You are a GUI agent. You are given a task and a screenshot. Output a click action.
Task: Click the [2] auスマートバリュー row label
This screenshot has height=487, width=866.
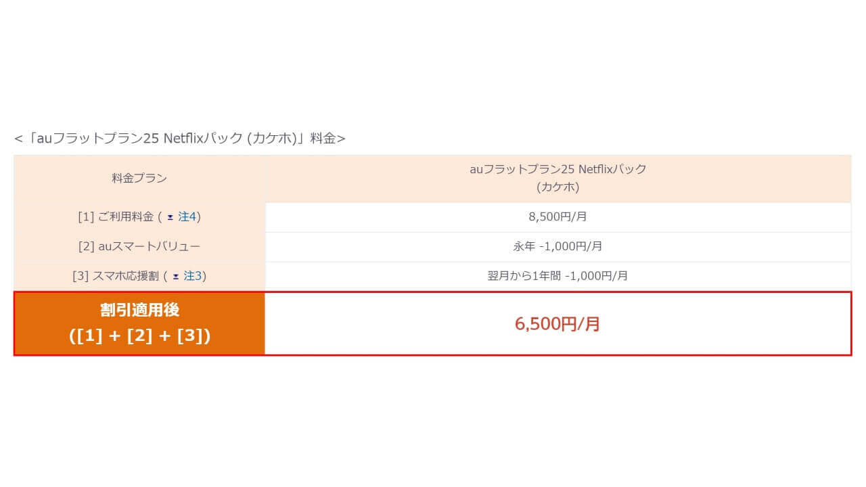click(x=139, y=246)
